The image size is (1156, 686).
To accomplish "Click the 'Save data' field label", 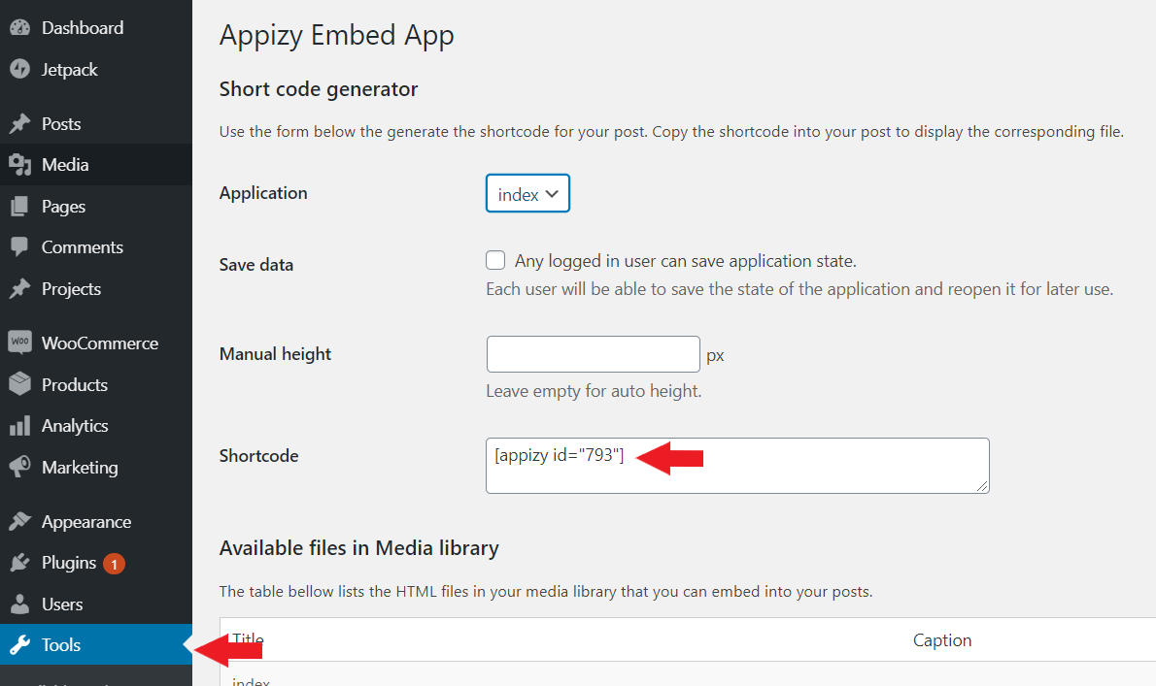I will (x=255, y=264).
